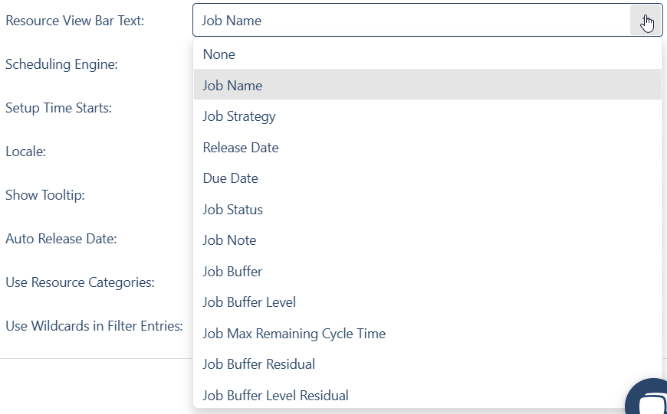667x414 pixels.
Task: Click the Auto Release Date label
Action: coord(61,239)
